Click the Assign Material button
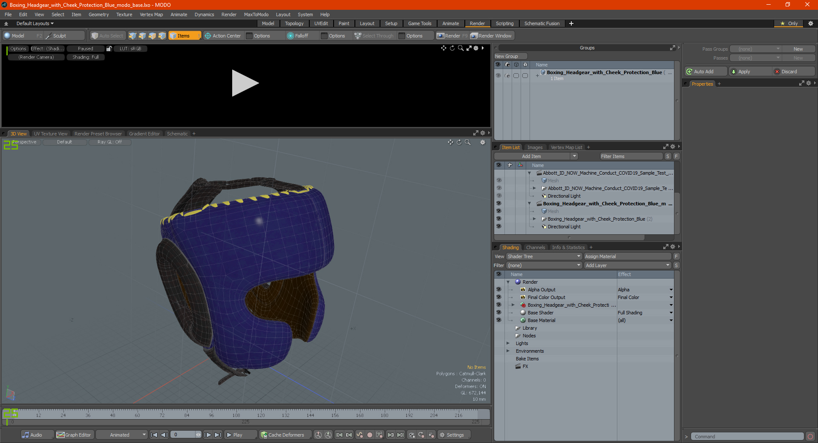818x443 pixels. (628, 256)
